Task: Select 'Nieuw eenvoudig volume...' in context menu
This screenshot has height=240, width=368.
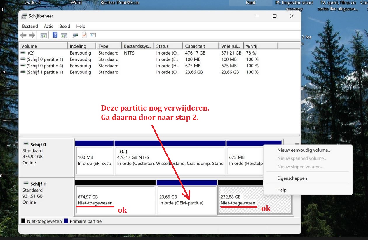Action: click(x=304, y=150)
